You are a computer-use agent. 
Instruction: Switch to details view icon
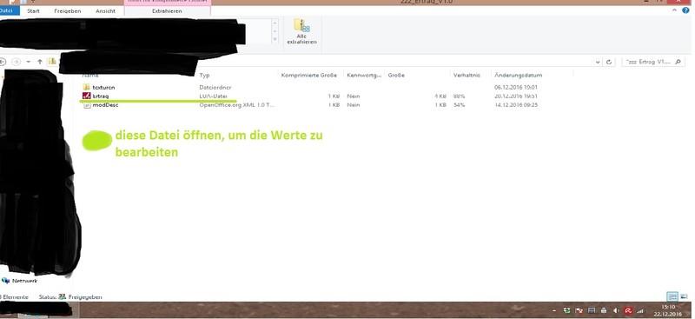[x=672, y=296]
